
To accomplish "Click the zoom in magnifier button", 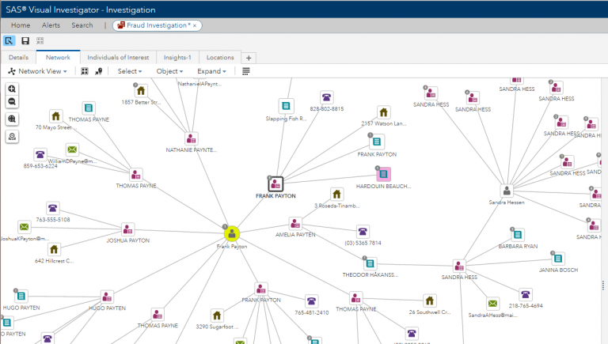I will point(12,89).
